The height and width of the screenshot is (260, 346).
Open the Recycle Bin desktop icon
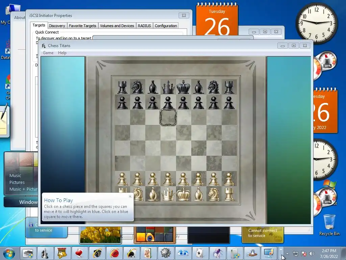click(x=329, y=225)
